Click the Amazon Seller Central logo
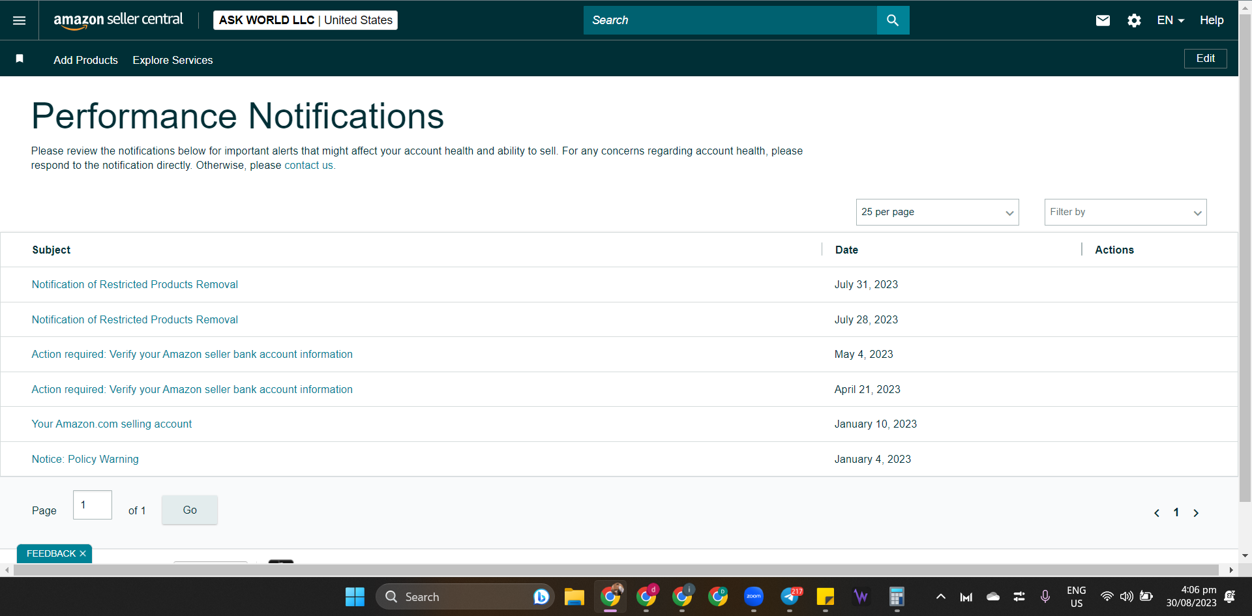The image size is (1252, 616). click(x=118, y=20)
